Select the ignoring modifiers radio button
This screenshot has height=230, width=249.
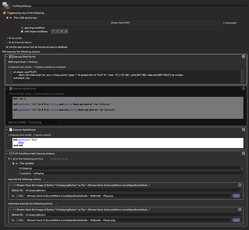[x=22, y=28]
